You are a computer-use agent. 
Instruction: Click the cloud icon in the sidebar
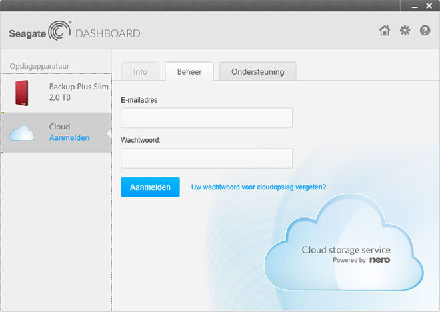point(22,133)
